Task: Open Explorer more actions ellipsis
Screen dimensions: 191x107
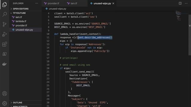Action: point(37,3)
